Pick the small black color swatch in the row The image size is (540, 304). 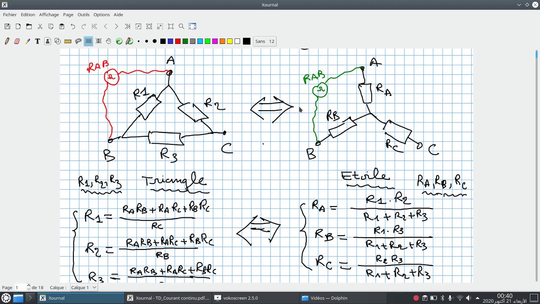tap(163, 41)
